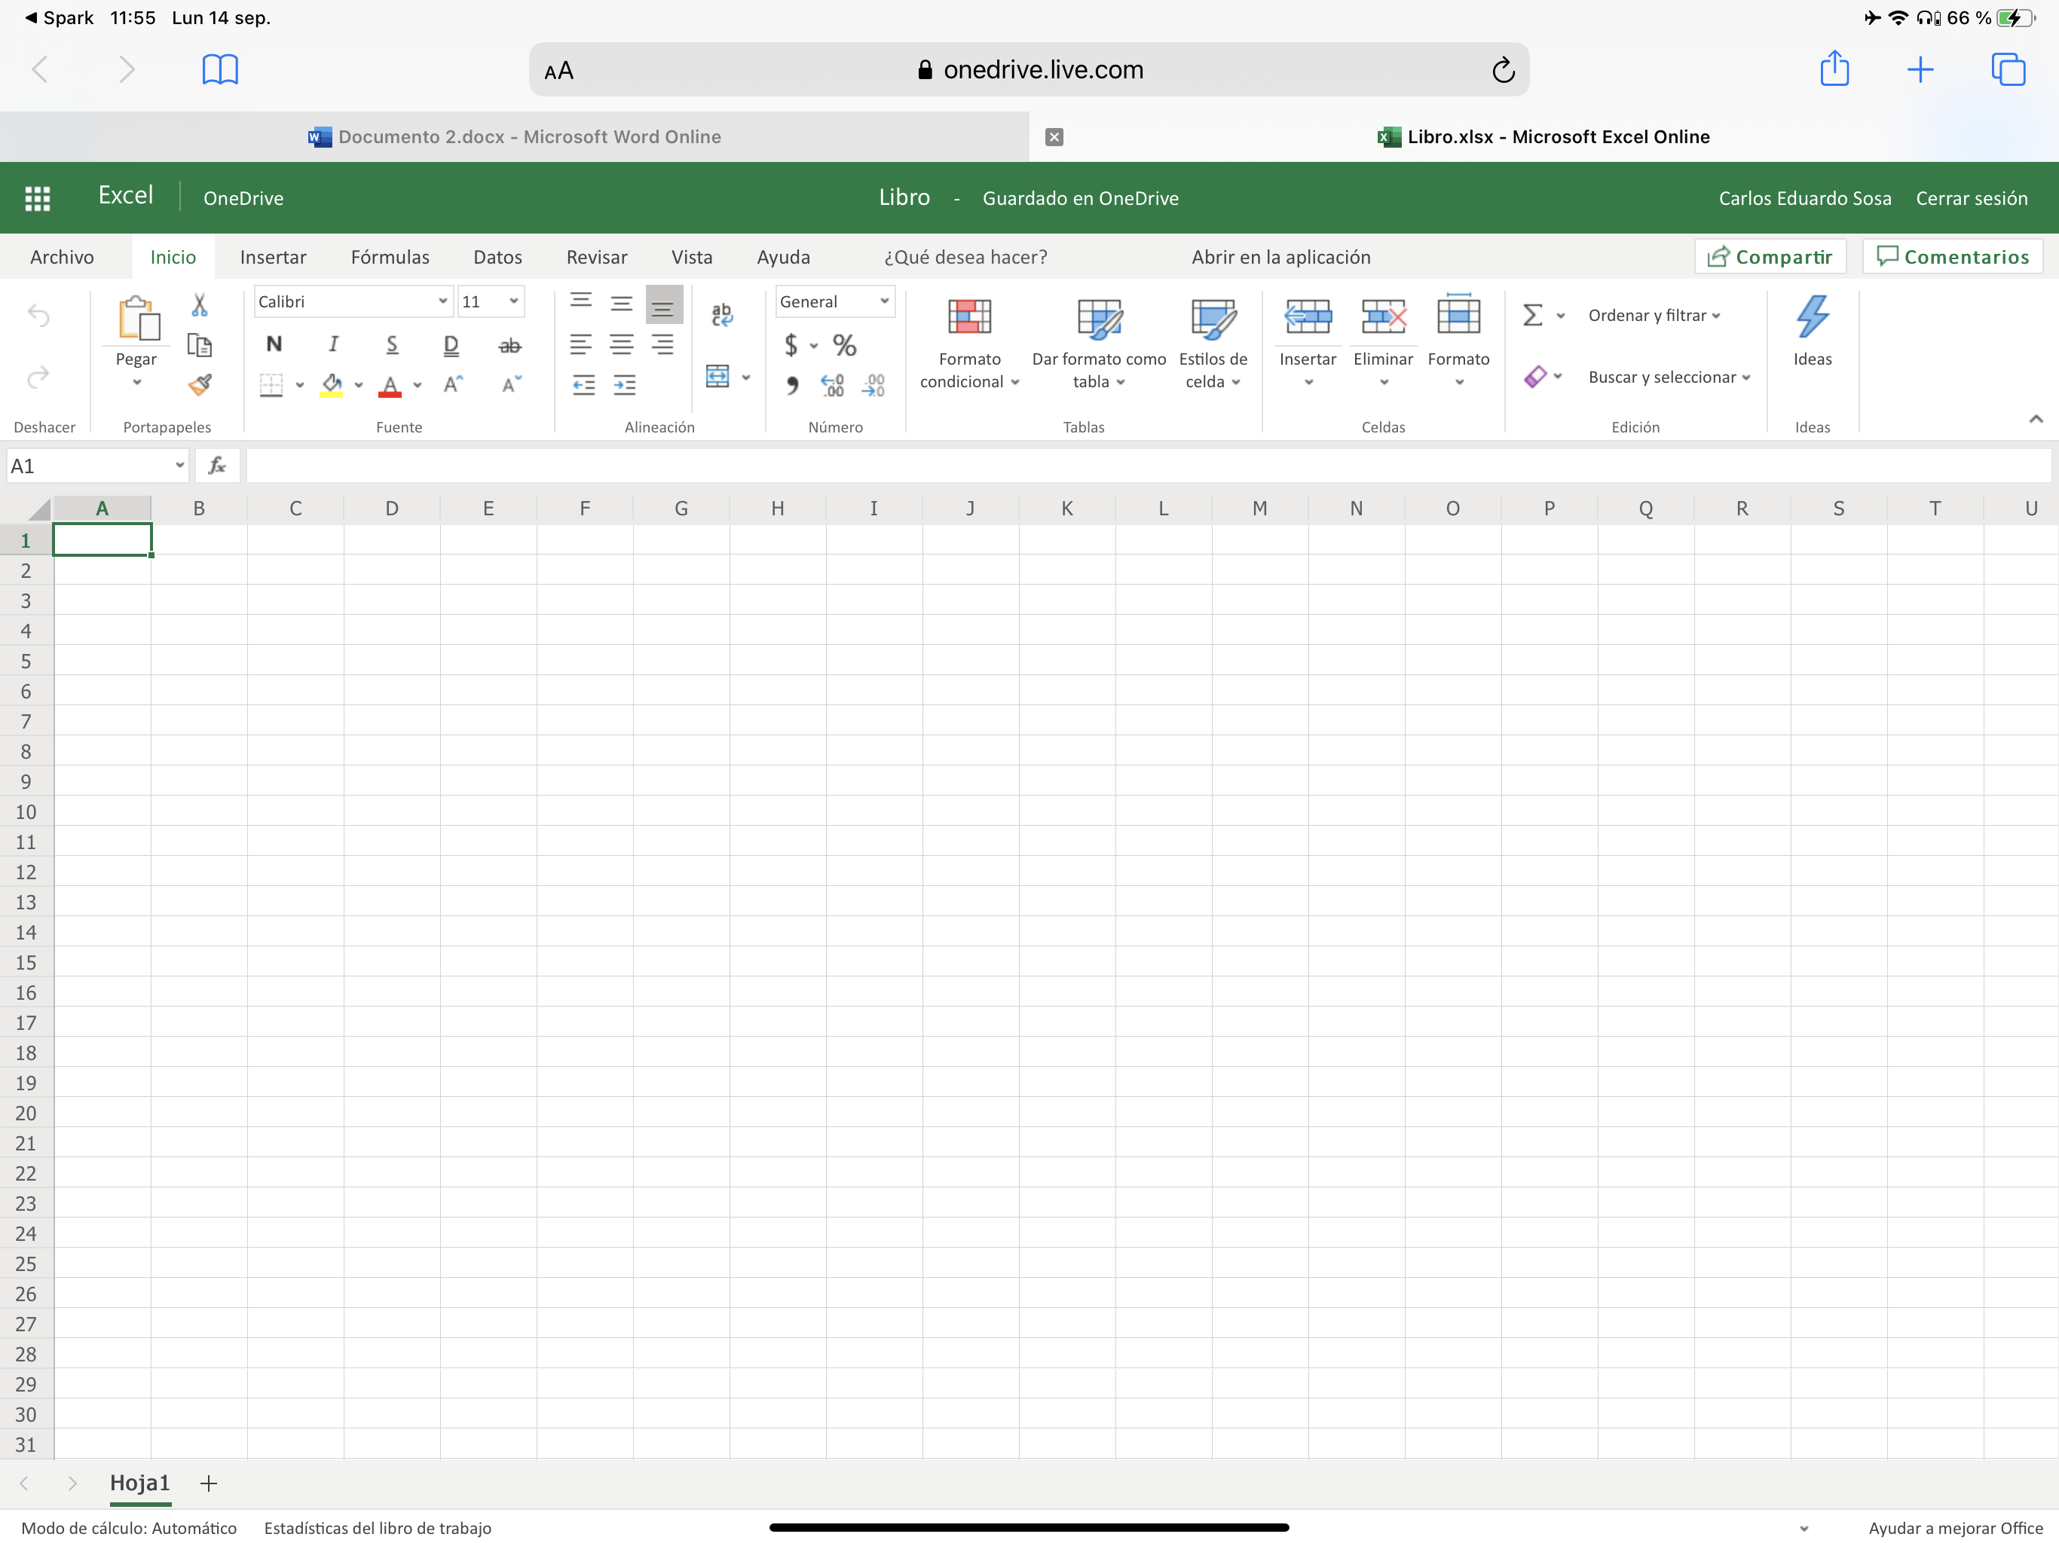Switch to the Fórmulas ribbon tab
The height and width of the screenshot is (1543, 2059).
(x=390, y=257)
